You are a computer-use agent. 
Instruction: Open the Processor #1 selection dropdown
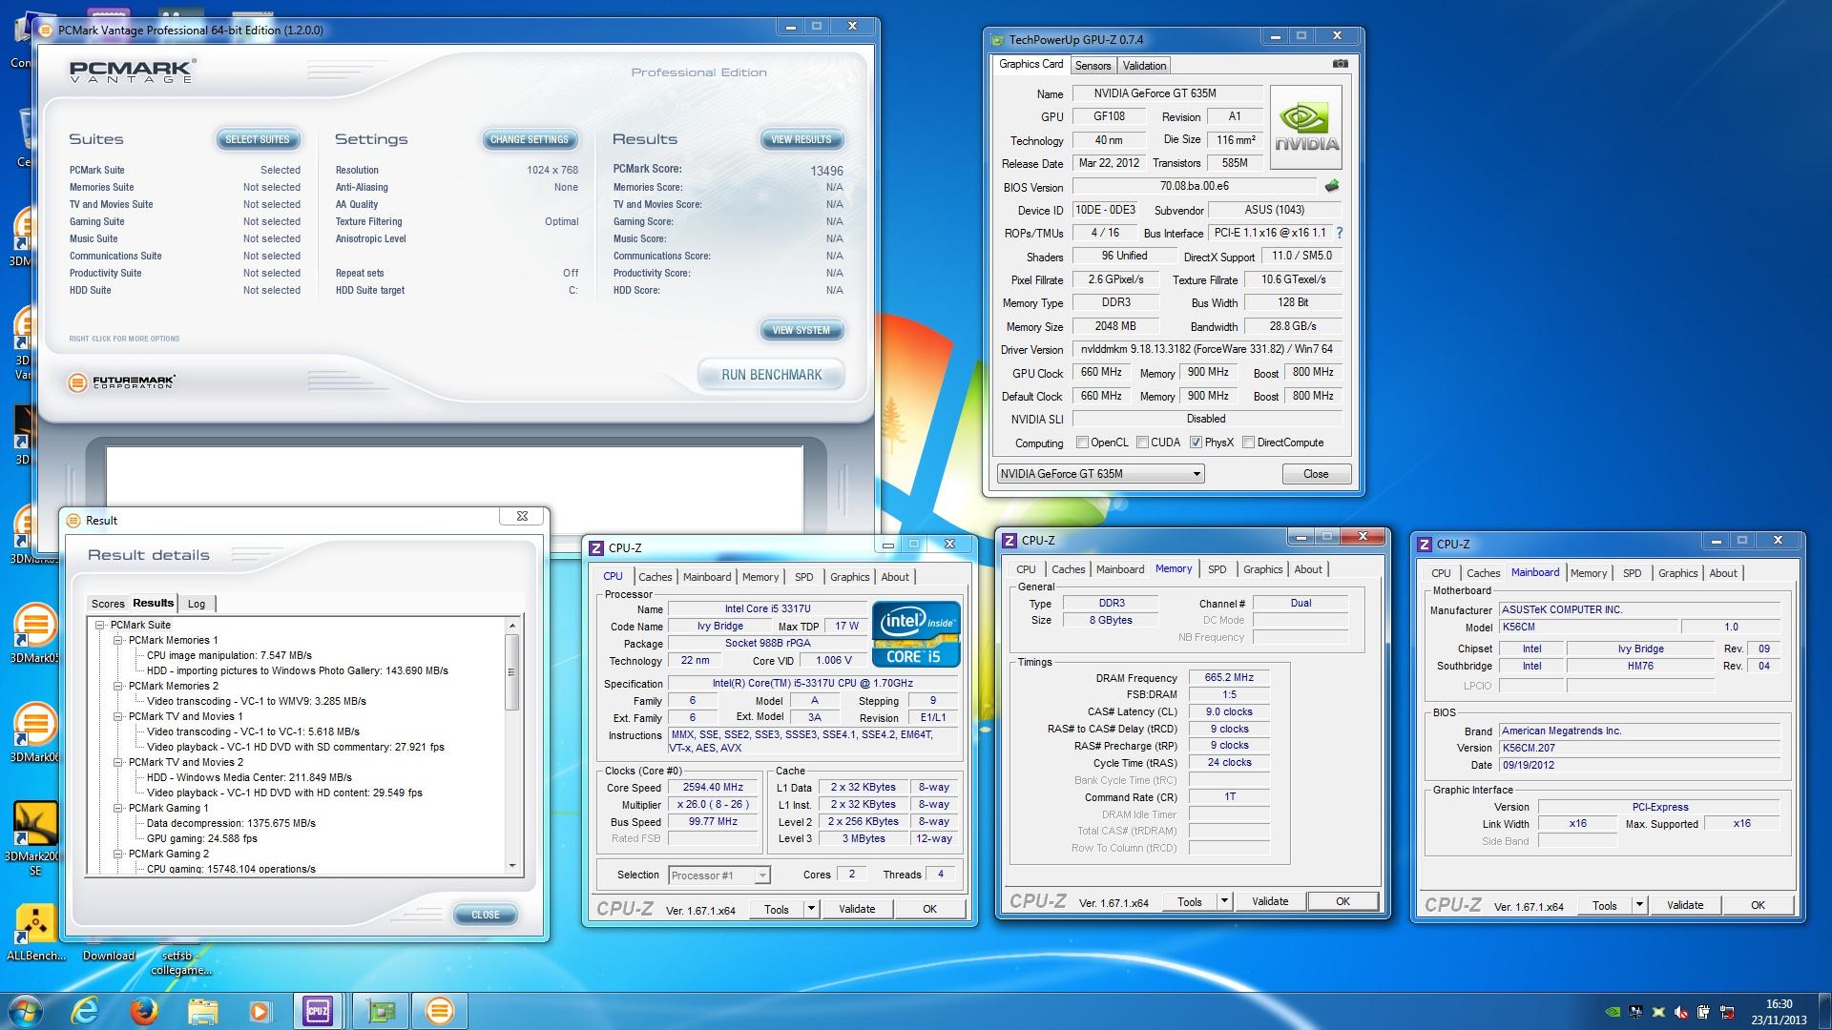(719, 875)
